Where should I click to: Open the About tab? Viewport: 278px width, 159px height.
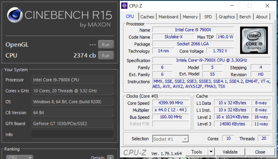(x=261, y=17)
